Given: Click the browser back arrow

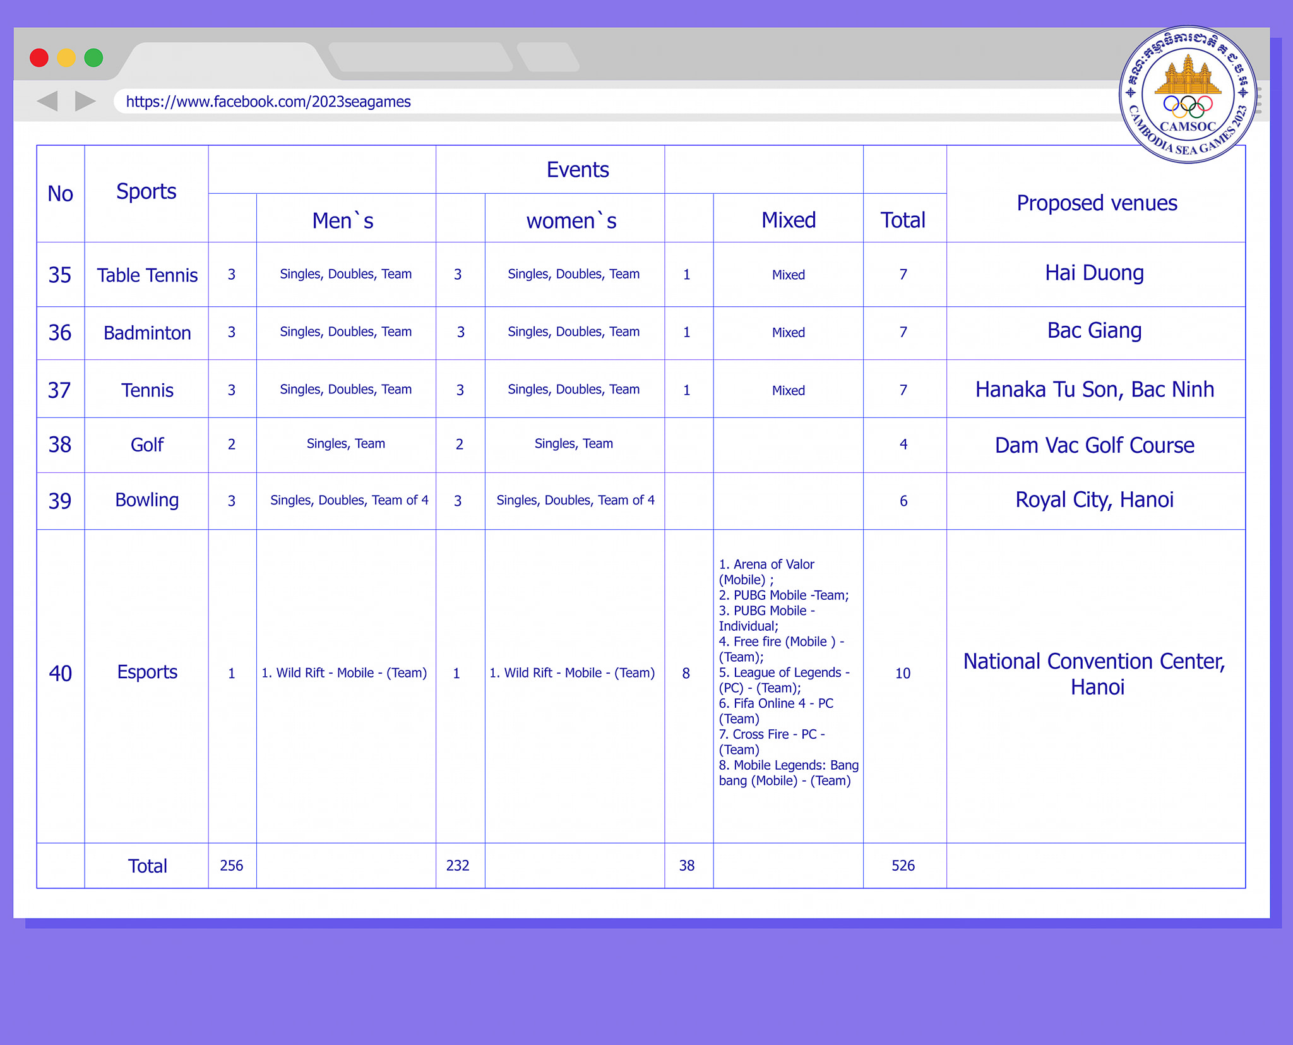Looking at the screenshot, I should [x=47, y=101].
